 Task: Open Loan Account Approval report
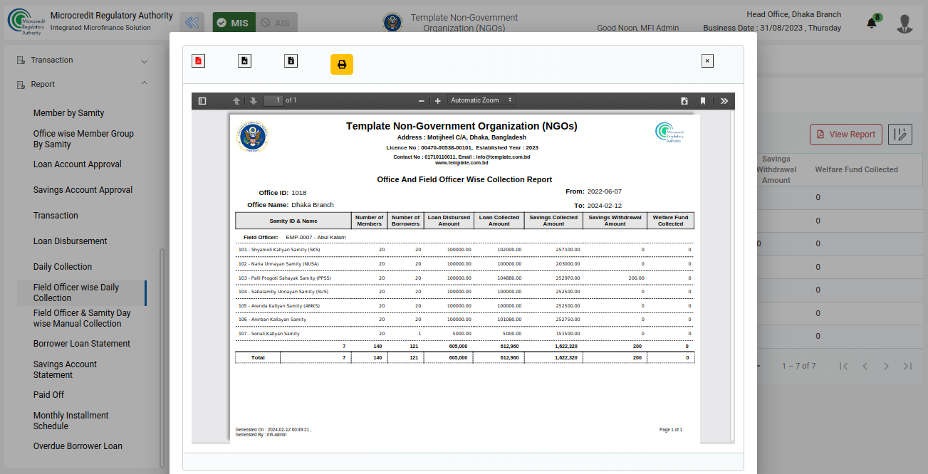(78, 164)
